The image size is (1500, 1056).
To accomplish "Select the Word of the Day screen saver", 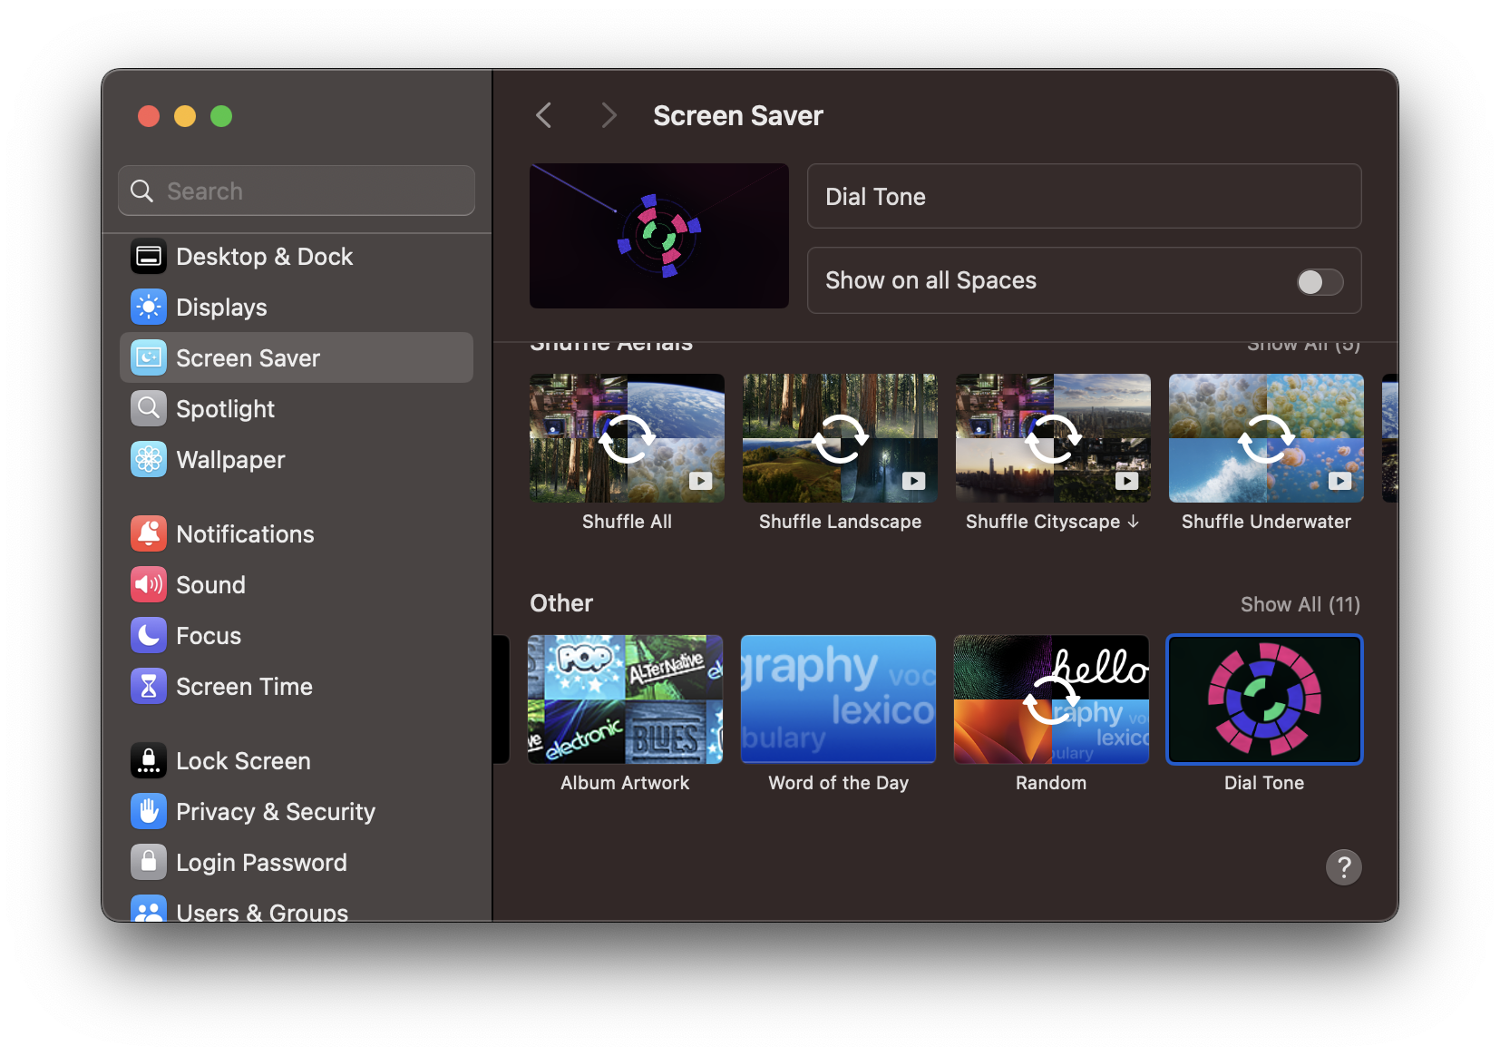I will pyautogui.click(x=837, y=699).
